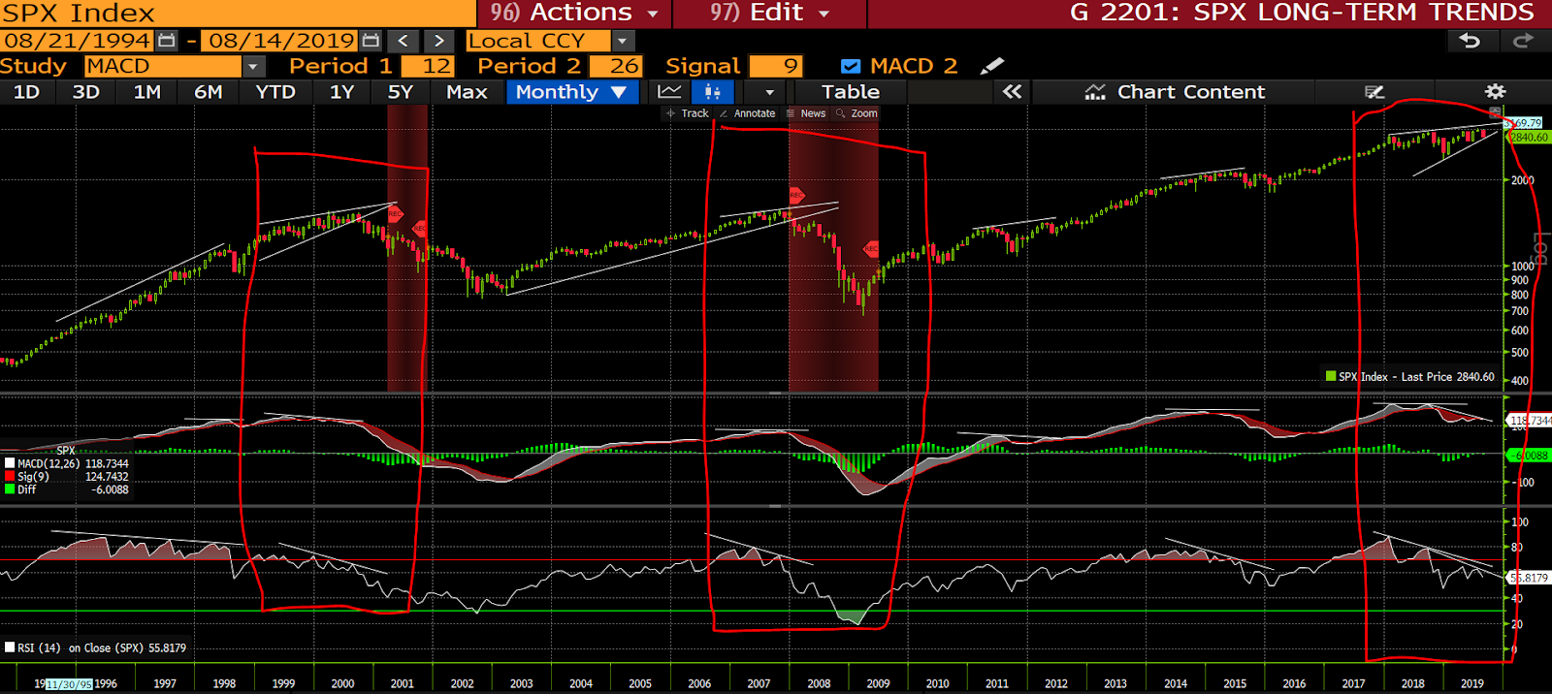Open chart settings gear
Image resolution: width=1552 pixels, height=694 pixels.
[x=1495, y=91]
